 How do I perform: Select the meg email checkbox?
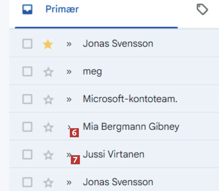(x=27, y=72)
